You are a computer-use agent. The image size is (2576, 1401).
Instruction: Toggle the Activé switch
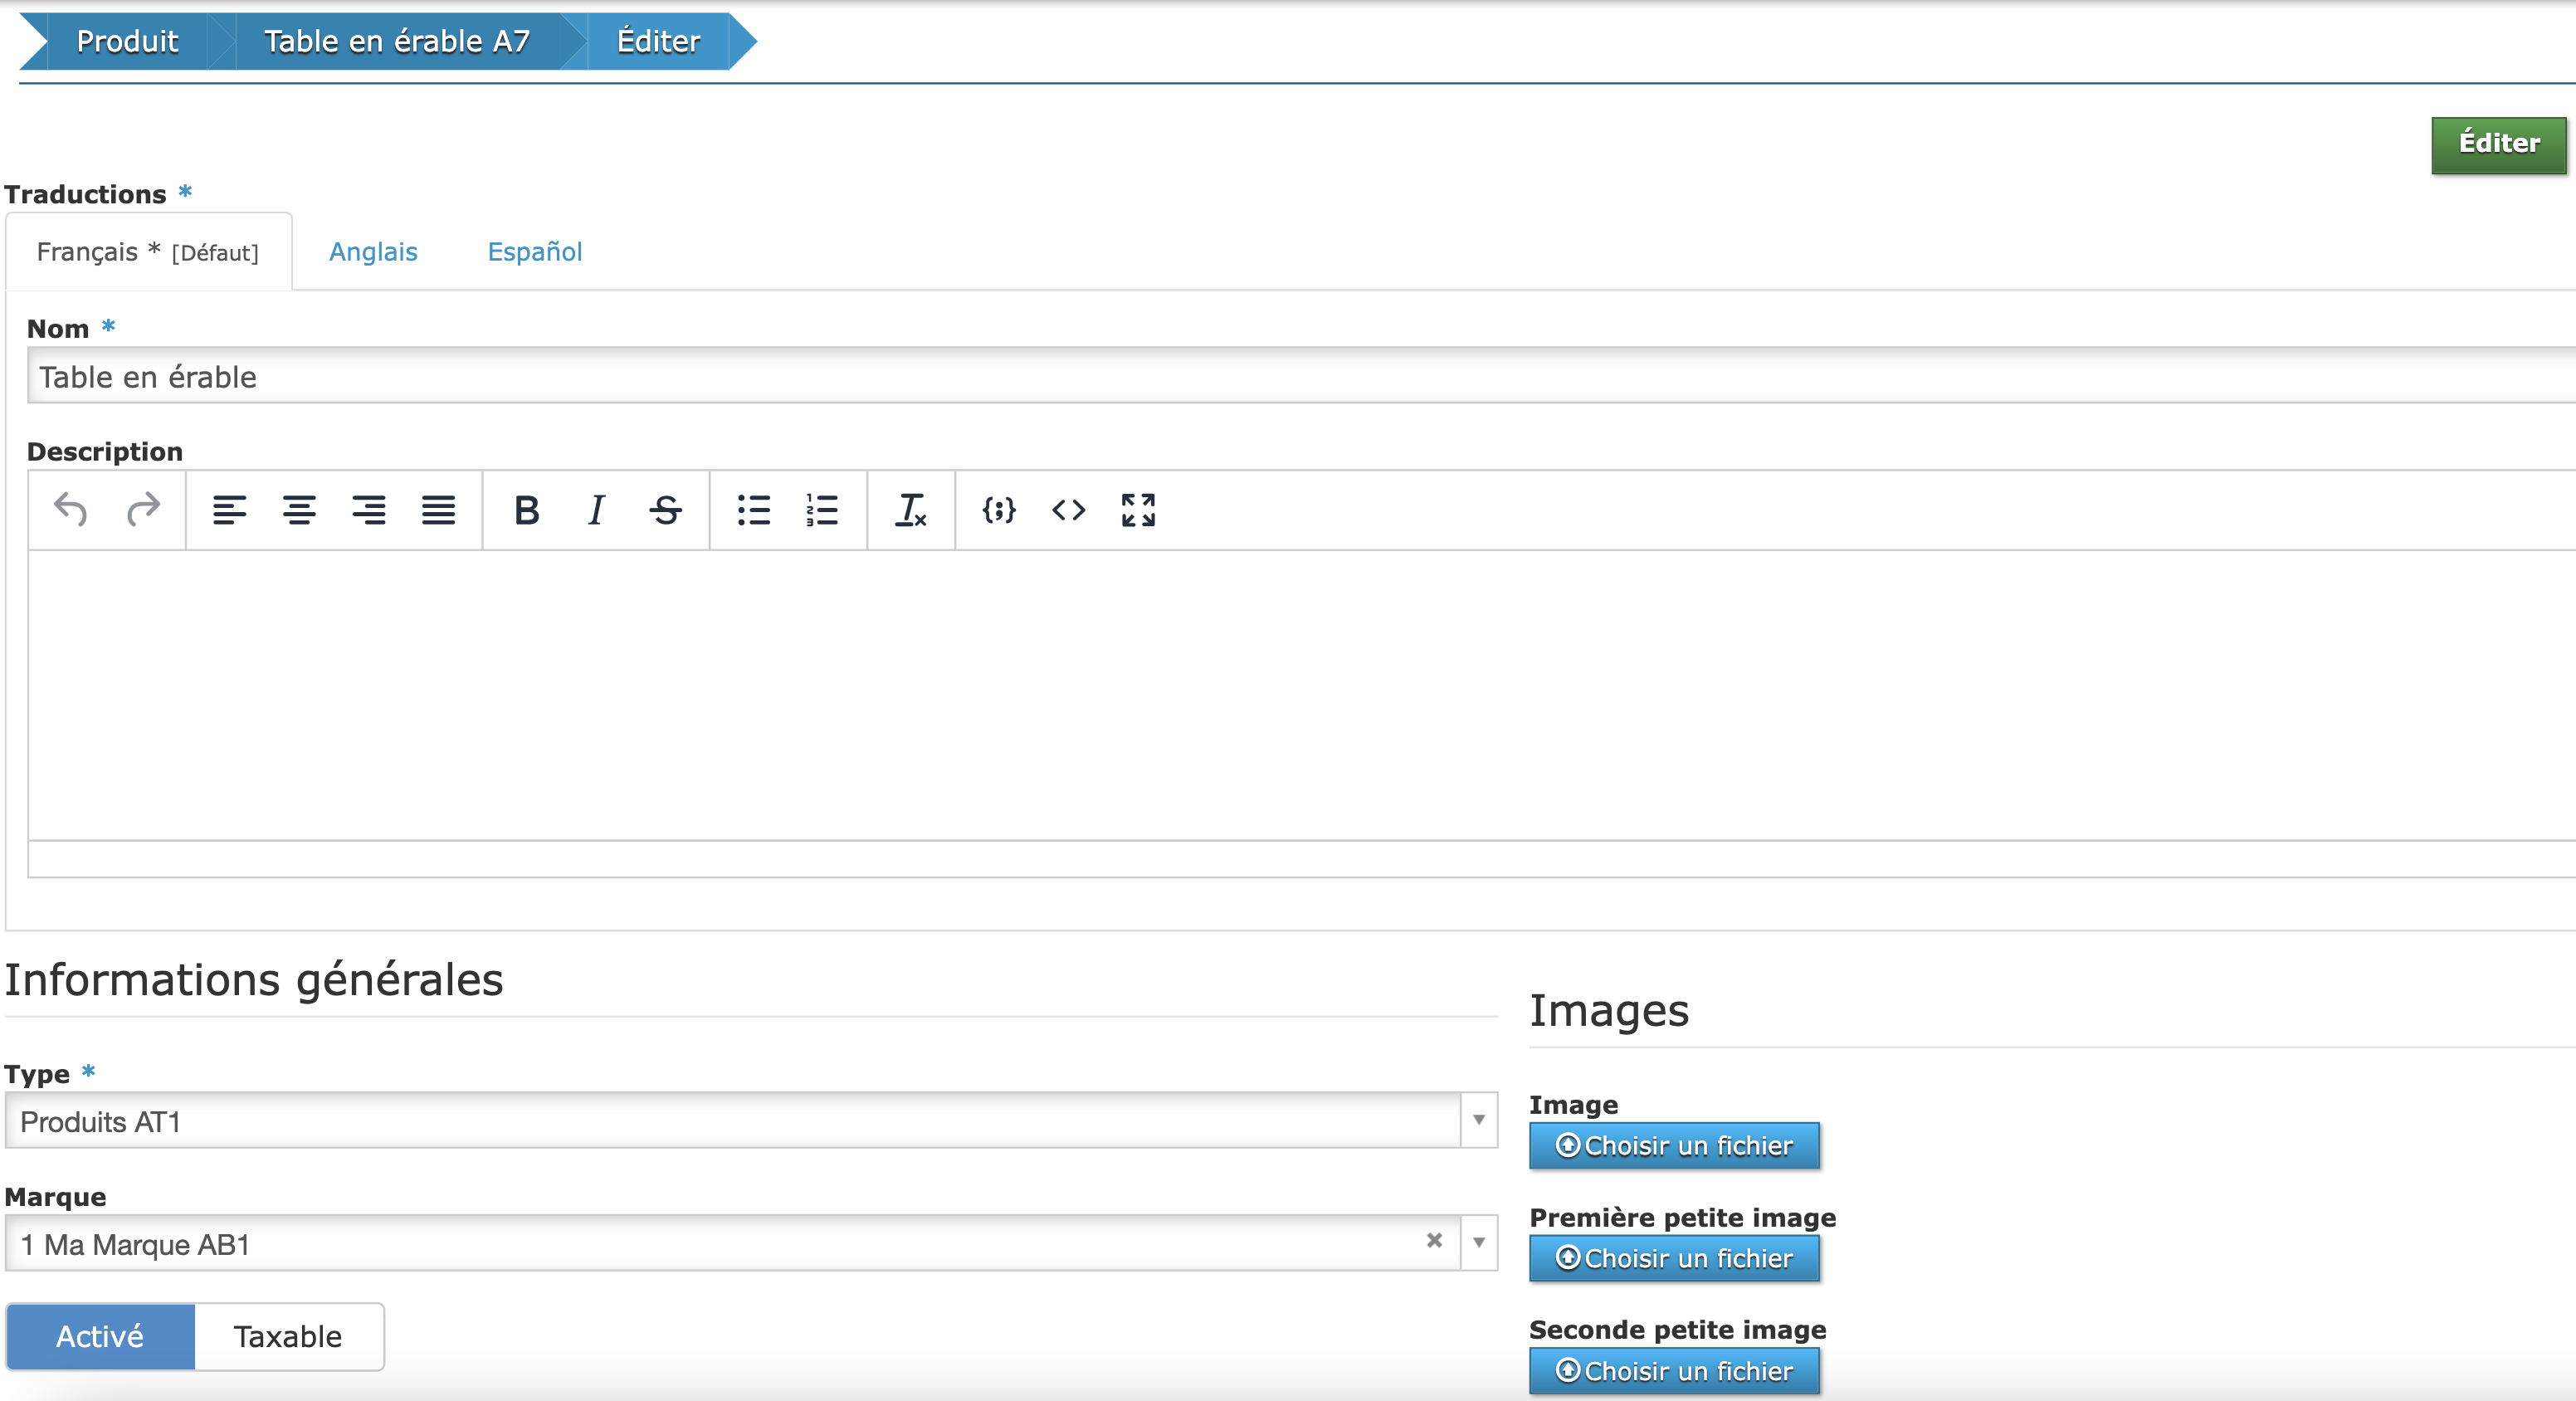tap(100, 1336)
